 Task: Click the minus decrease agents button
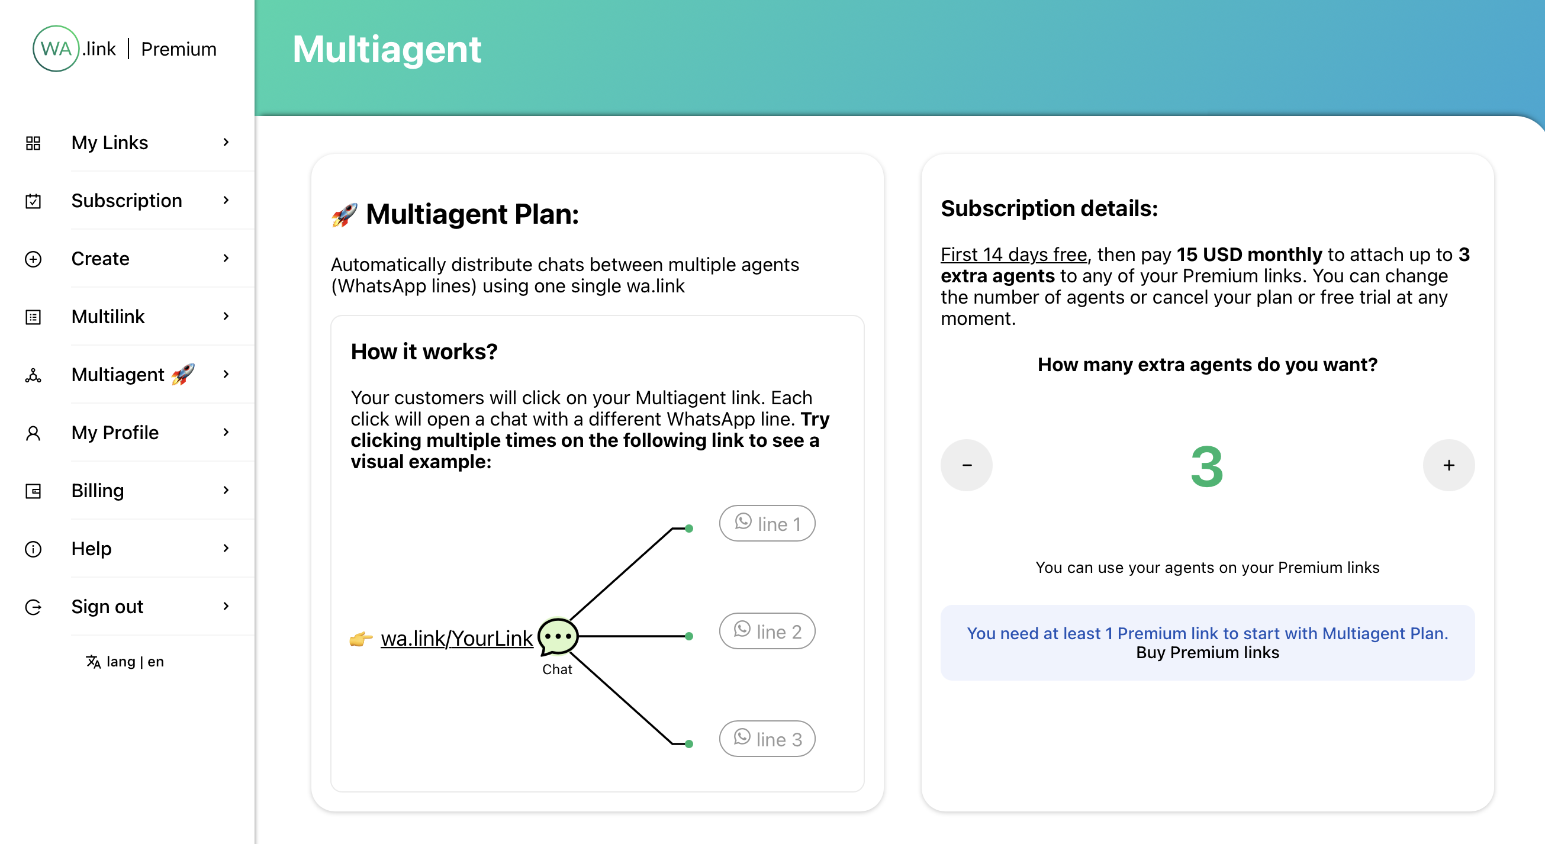pyautogui.click(x=967, y=466)
